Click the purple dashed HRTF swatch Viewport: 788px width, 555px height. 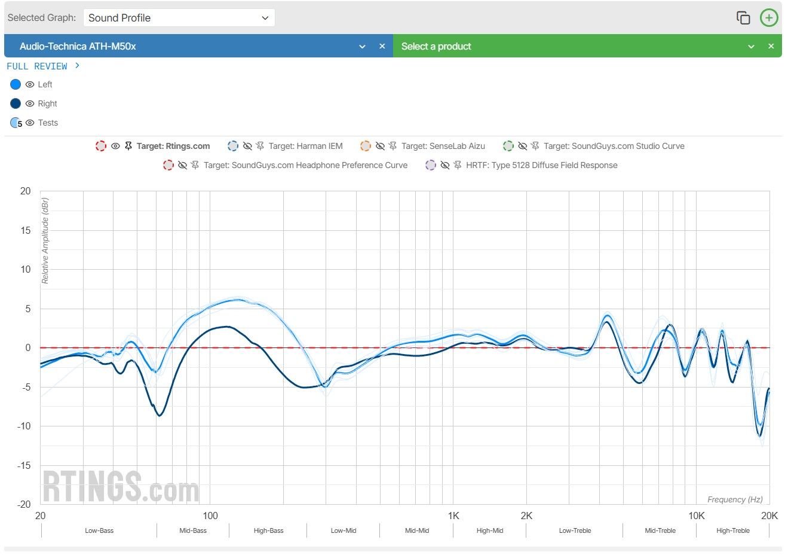431,165
